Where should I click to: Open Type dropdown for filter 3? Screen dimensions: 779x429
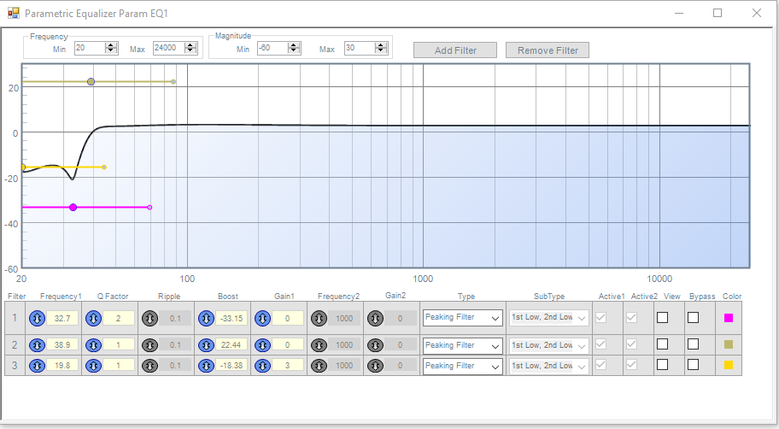[x=463, y=367]
